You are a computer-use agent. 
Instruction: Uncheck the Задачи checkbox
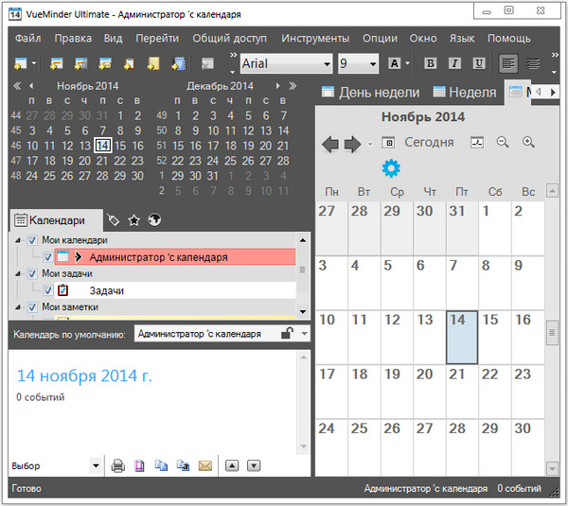click(48, 290)
